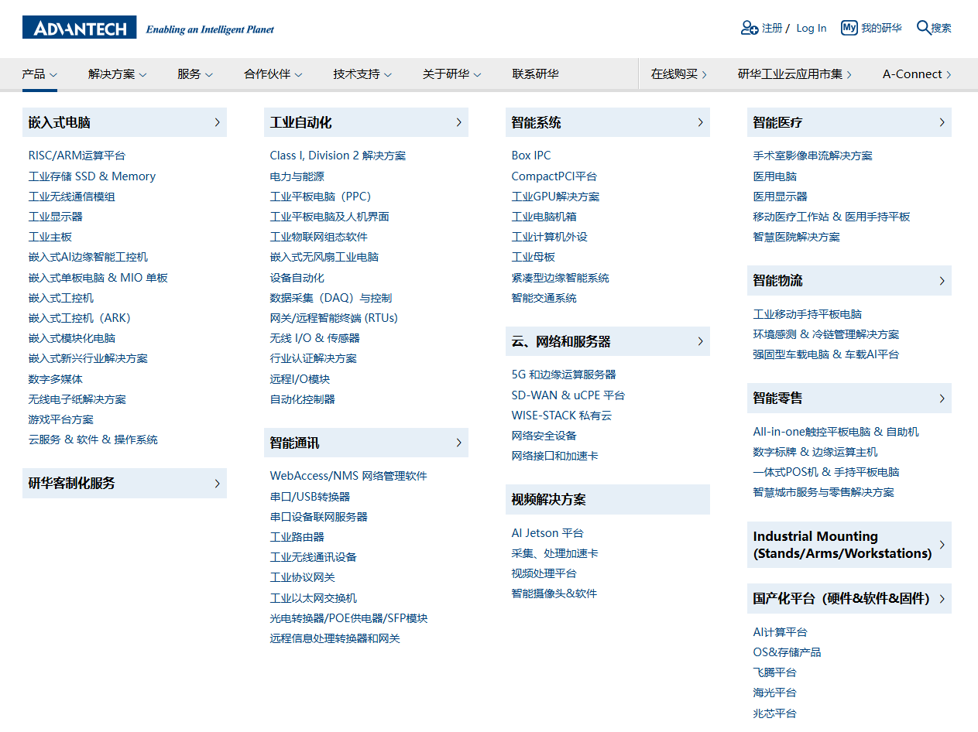
Task: Expand the 智能通讯 category arrow
Action: click(x=459, y=443)
